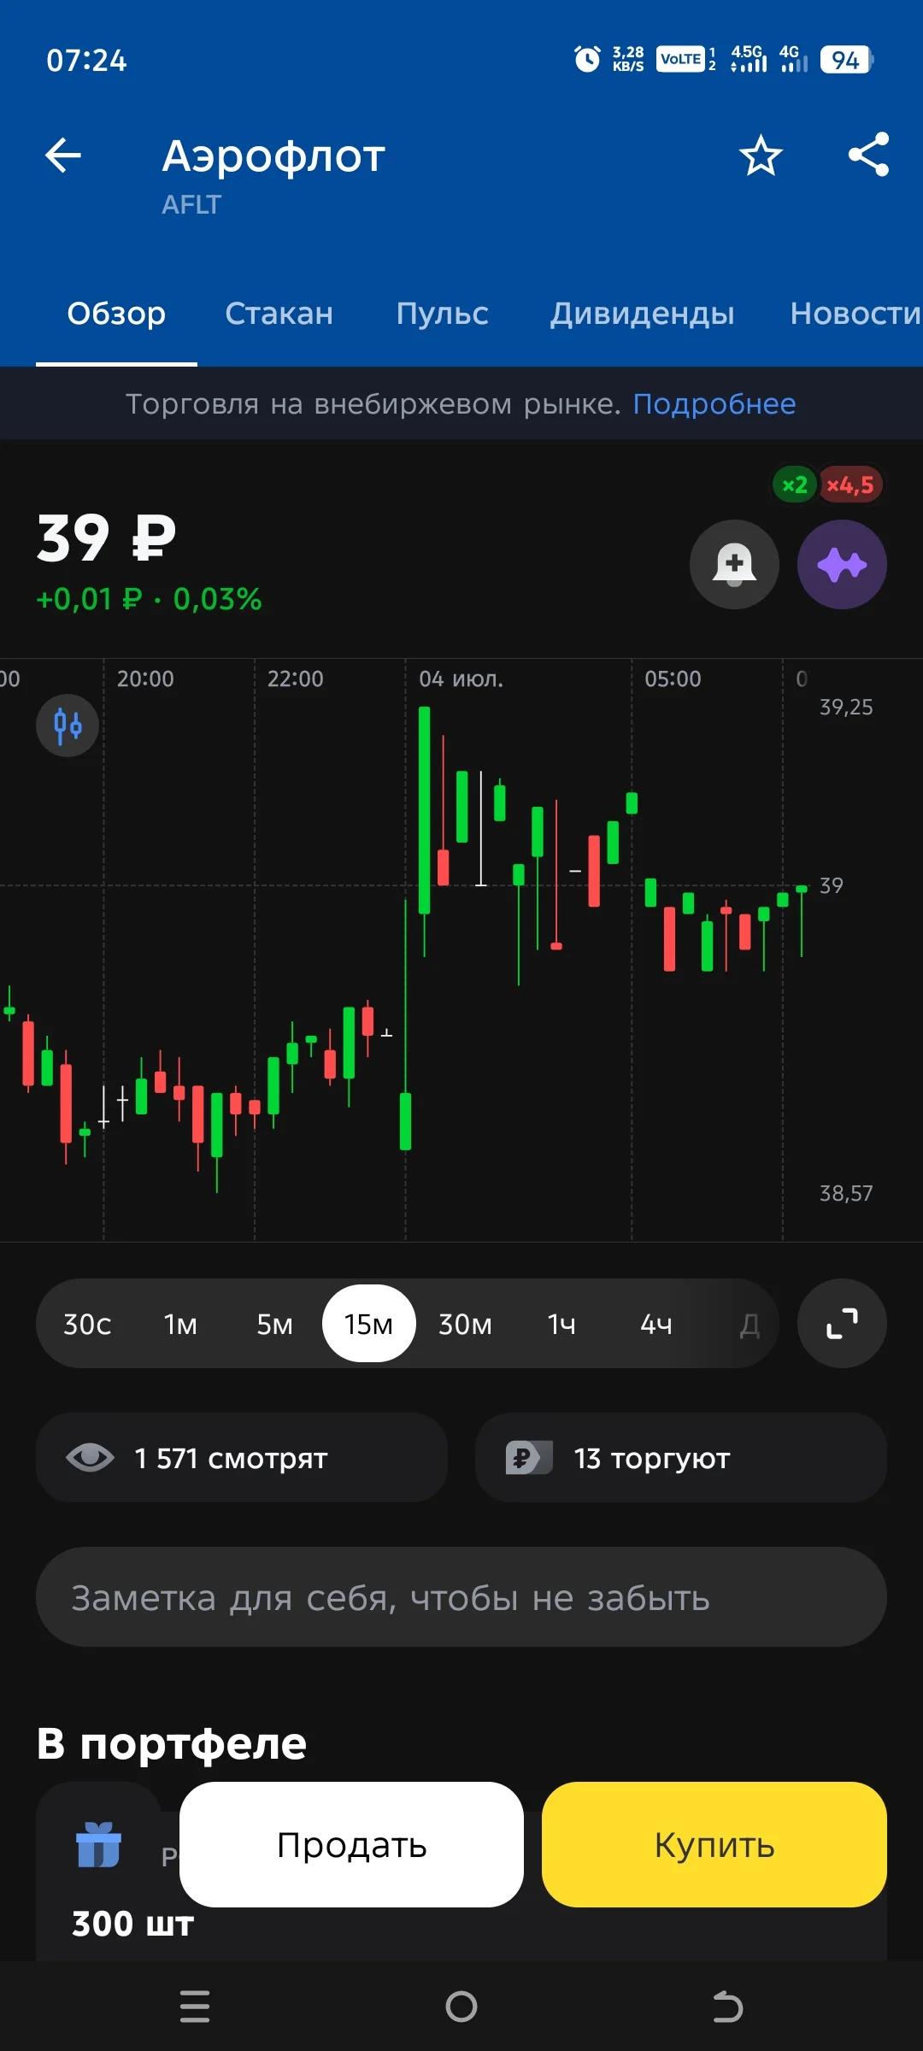Tap the yellow Купить buy button
This screenshot has height=2051, width=923.
(714, 1845)
